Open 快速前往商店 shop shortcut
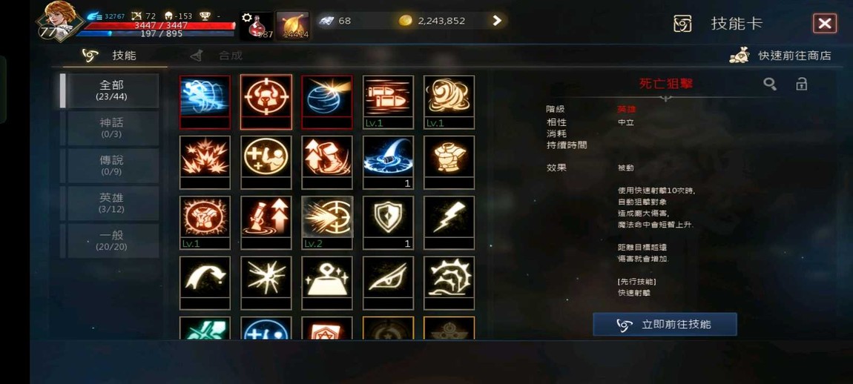Screen dimensions: 853x384 tap(780, 56)
